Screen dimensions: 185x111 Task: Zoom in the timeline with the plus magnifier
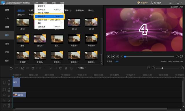[x=182, y=68]
